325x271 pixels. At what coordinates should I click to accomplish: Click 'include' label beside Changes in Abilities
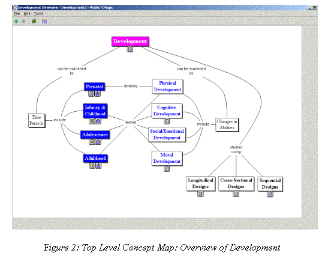[x=203, y=124]
